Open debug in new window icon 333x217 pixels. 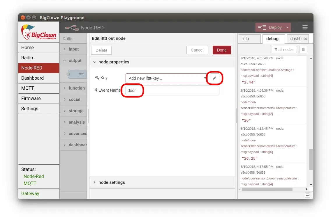(308, 195)
